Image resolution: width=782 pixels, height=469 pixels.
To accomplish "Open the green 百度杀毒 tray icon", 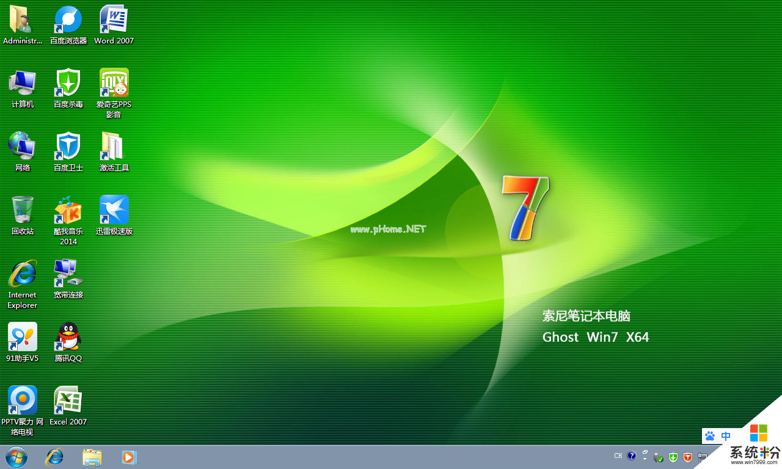I will (x=673, y=457).
